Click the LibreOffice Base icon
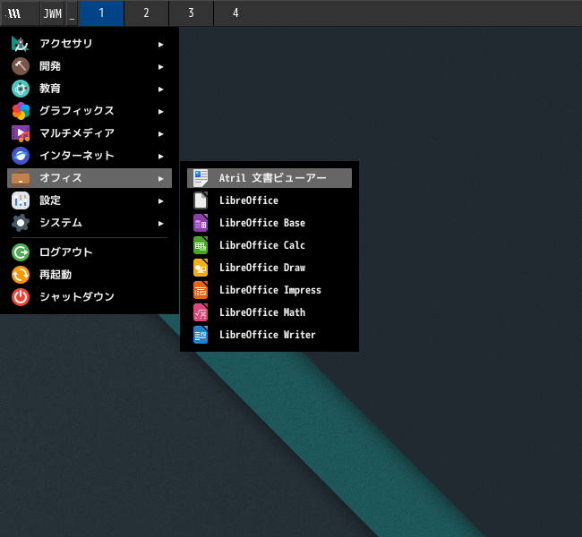 point(201,223)
